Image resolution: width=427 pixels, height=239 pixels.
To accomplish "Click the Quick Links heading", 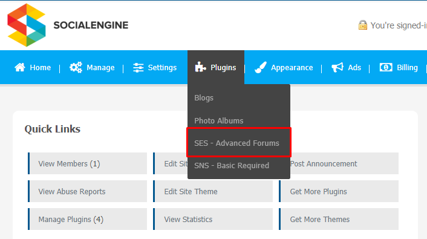I will 52,129.
